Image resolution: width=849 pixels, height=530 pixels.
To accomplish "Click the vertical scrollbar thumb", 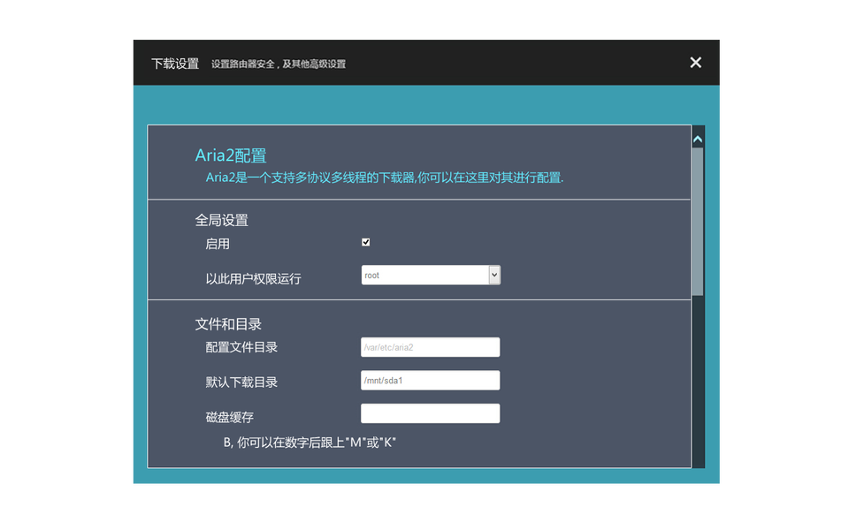I will point(698,221).
